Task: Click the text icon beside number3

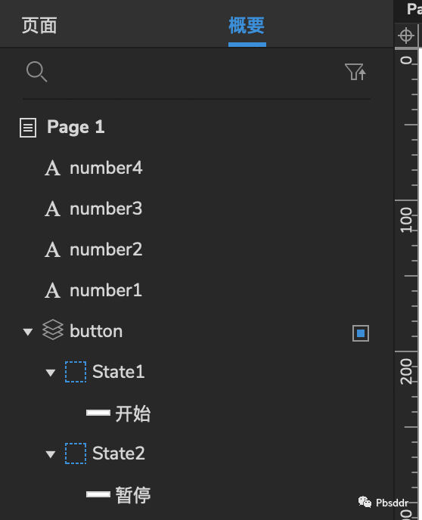Action: [x=52, y=209]
